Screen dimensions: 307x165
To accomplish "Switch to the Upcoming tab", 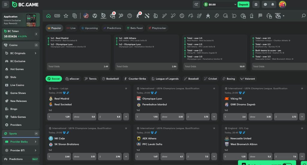I will click(x=89, y=28).
